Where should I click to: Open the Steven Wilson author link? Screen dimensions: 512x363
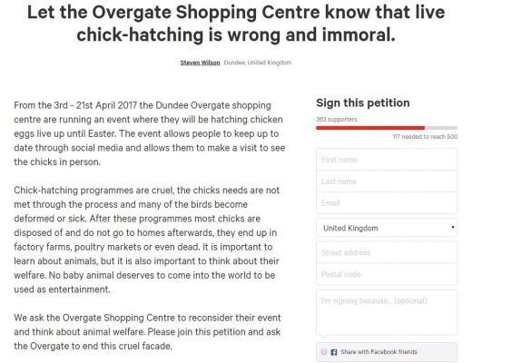point(200,63)
